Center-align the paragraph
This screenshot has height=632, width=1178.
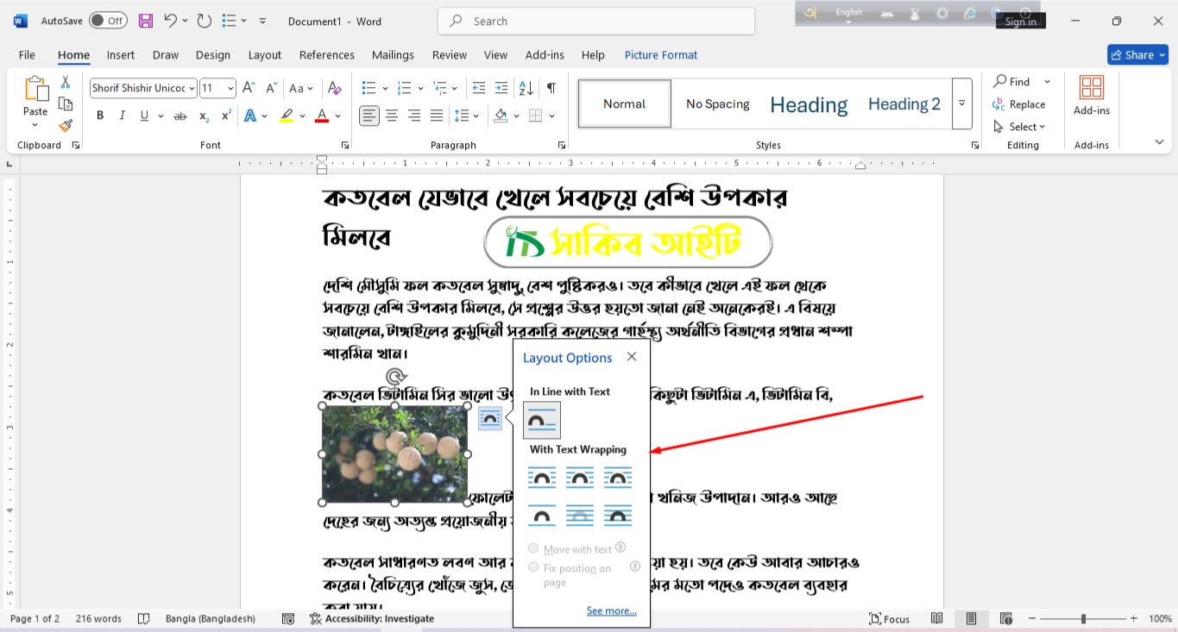(392, 116)
